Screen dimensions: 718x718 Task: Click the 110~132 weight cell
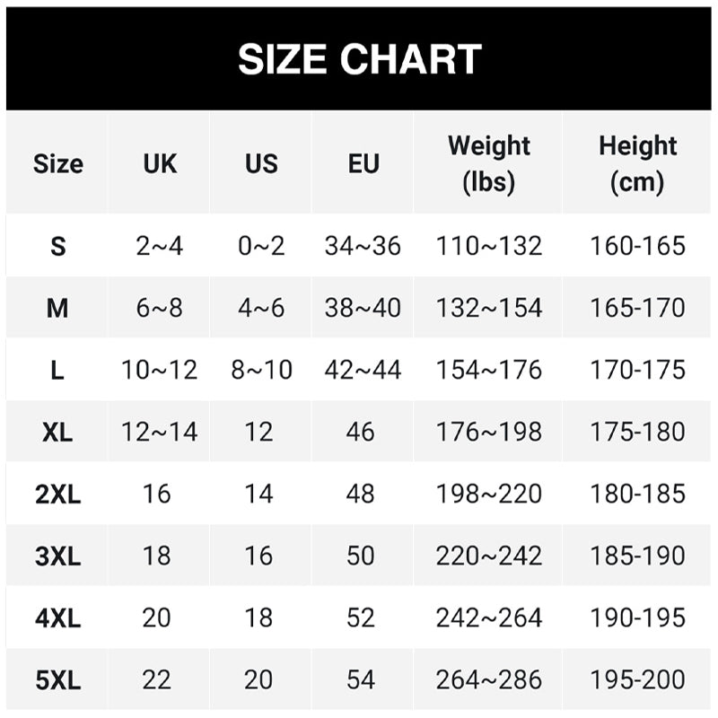click(x=489, y=246)
